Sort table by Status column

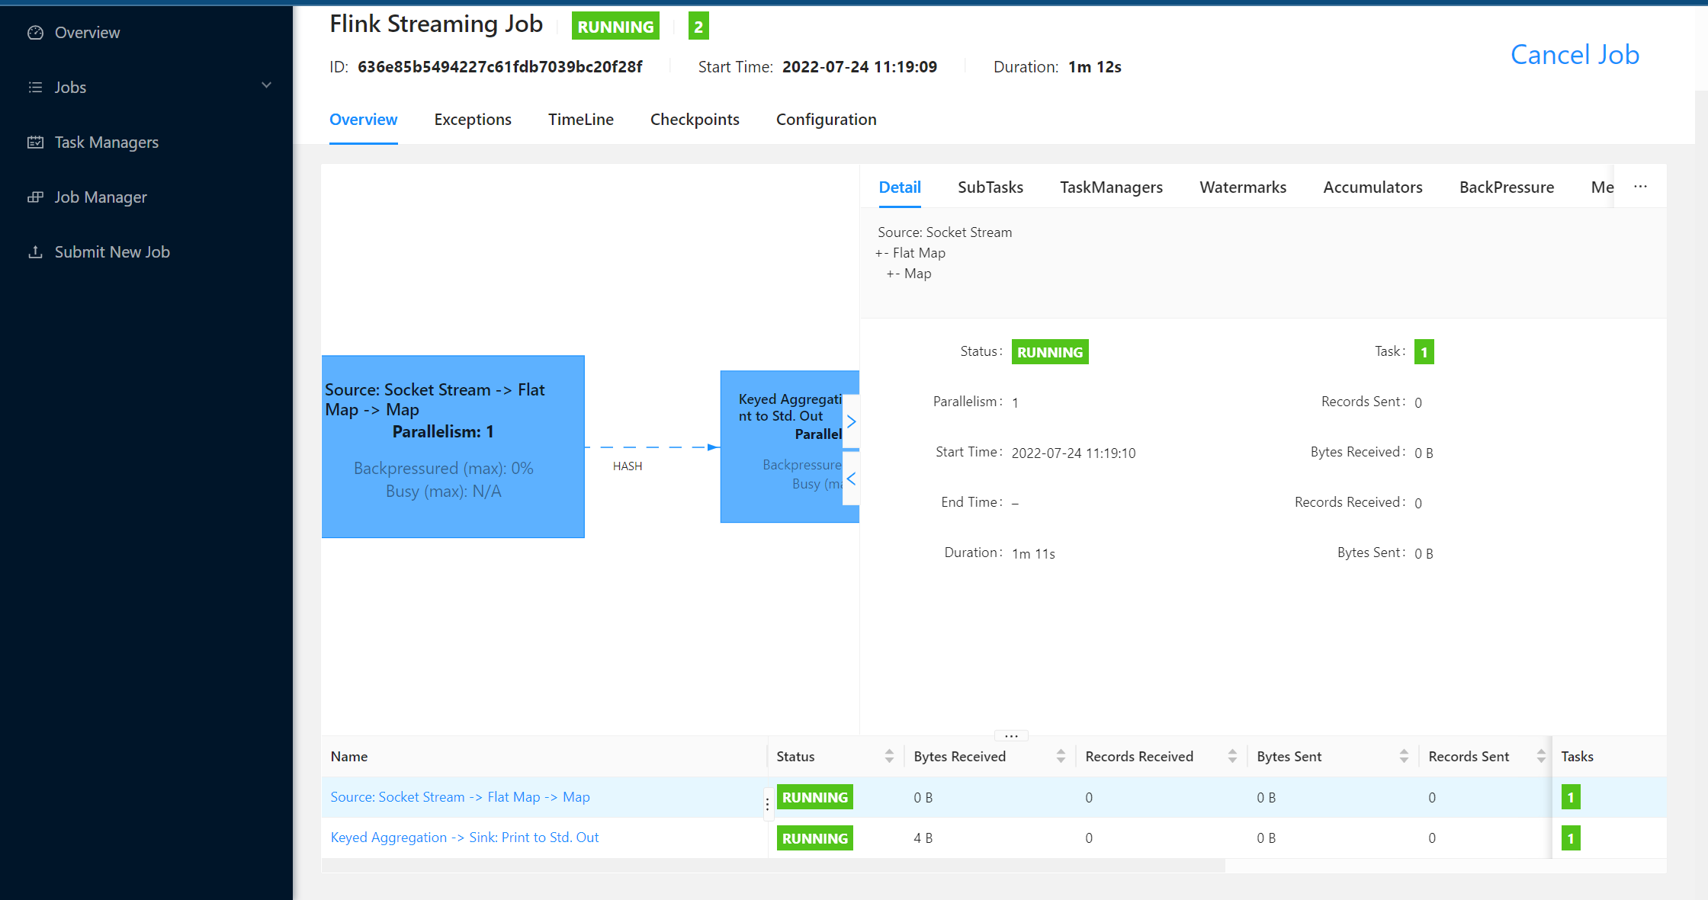point(889,756)
